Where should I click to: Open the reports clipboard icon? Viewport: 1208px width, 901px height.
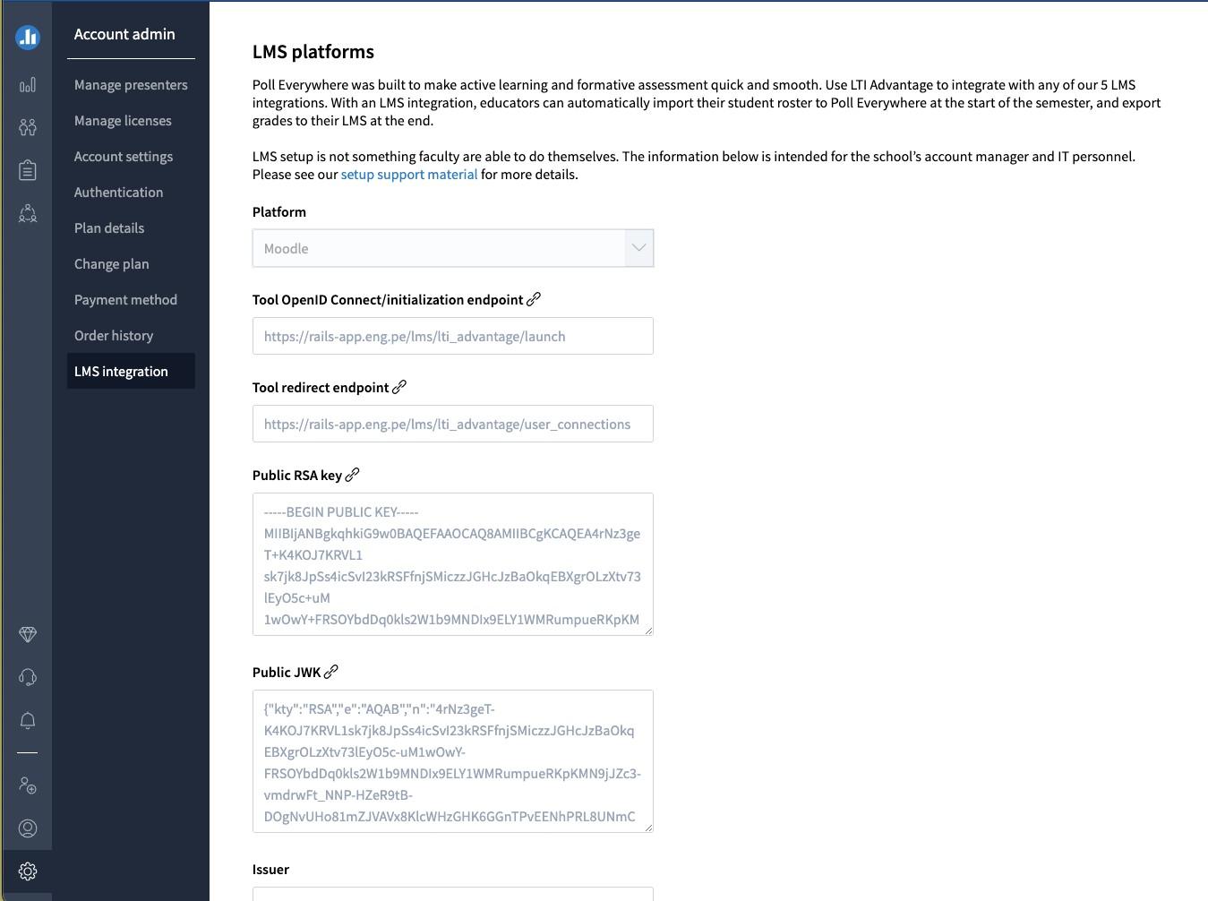pyautogui.click(x=28, y=170)
